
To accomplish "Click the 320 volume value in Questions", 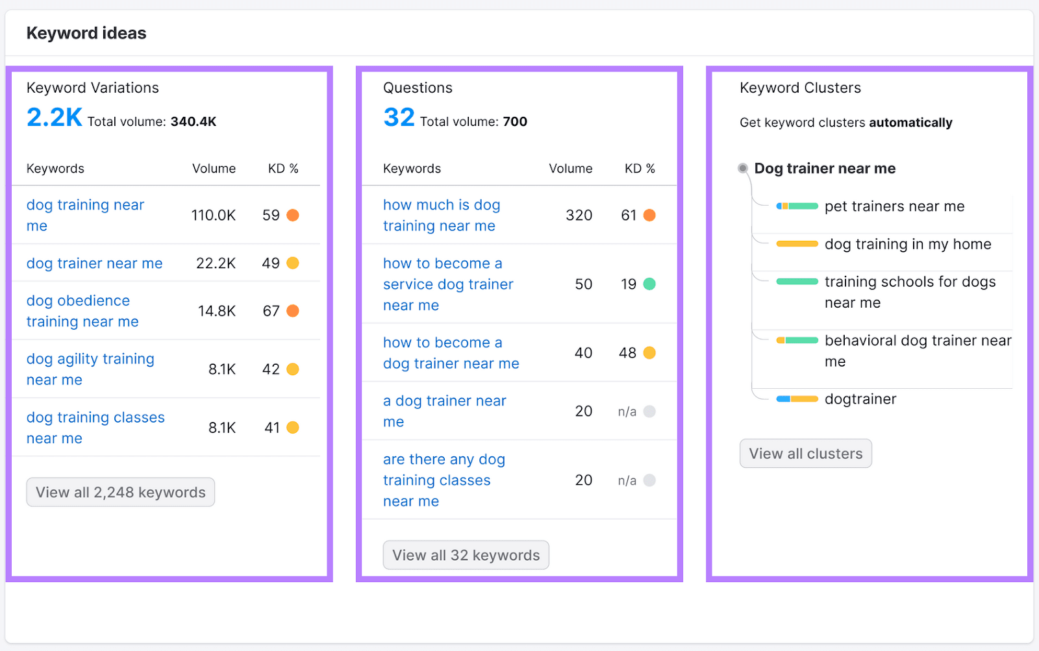I will point(579,215).
